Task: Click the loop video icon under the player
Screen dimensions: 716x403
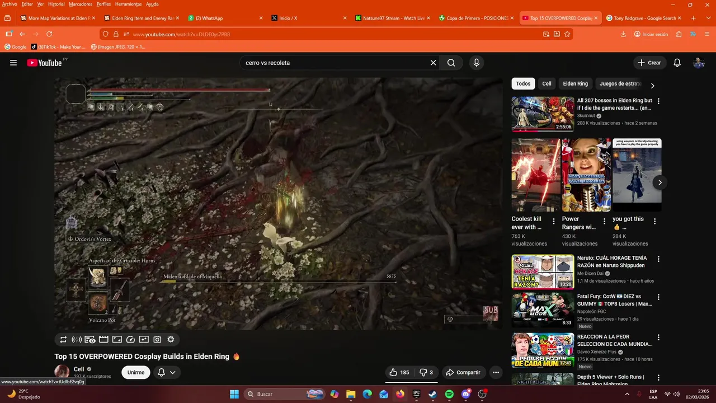Action: (x=63, y=339)
